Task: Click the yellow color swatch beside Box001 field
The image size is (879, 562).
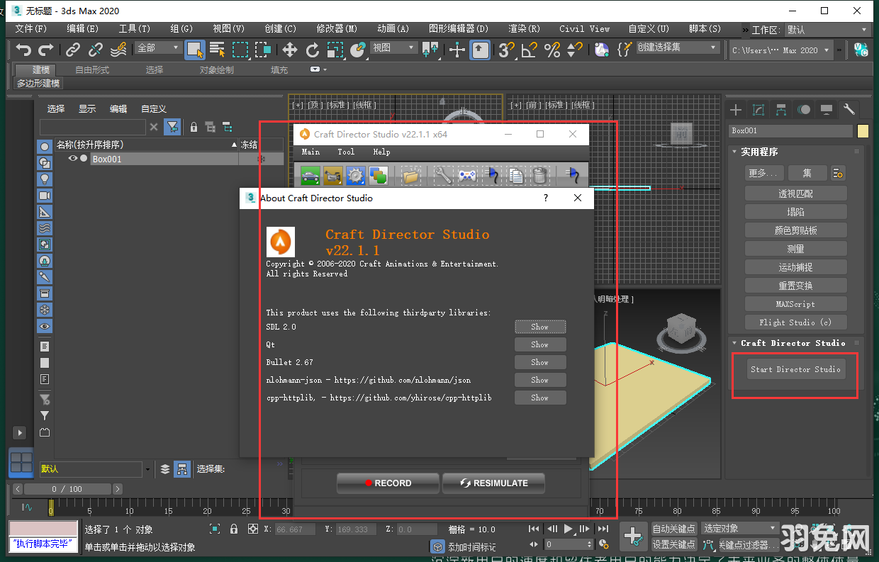Action: [x=863, y=131]
